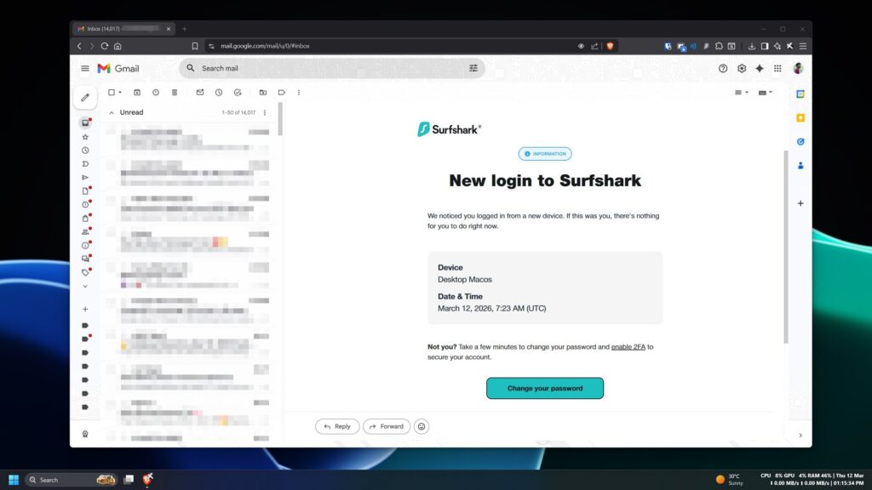Open the toolbar More options menu
Viewport: 872px width, 490px height.
[x=299, y=92]
